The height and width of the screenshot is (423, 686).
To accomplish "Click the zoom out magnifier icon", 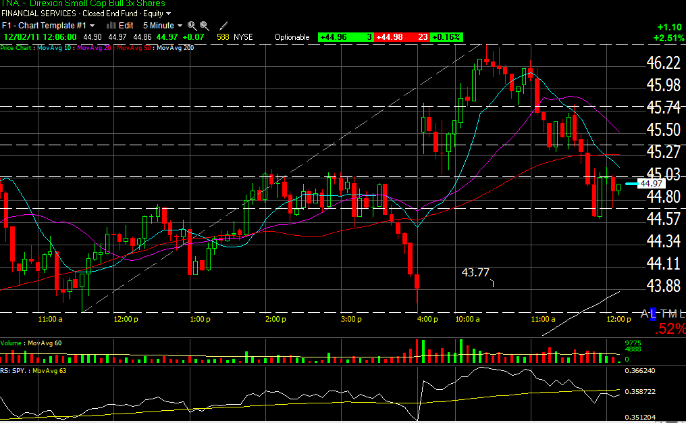I will (204, 26).
